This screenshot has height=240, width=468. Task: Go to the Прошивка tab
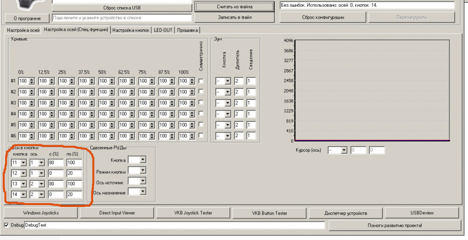pyautogui.click(x=187, y=30)
